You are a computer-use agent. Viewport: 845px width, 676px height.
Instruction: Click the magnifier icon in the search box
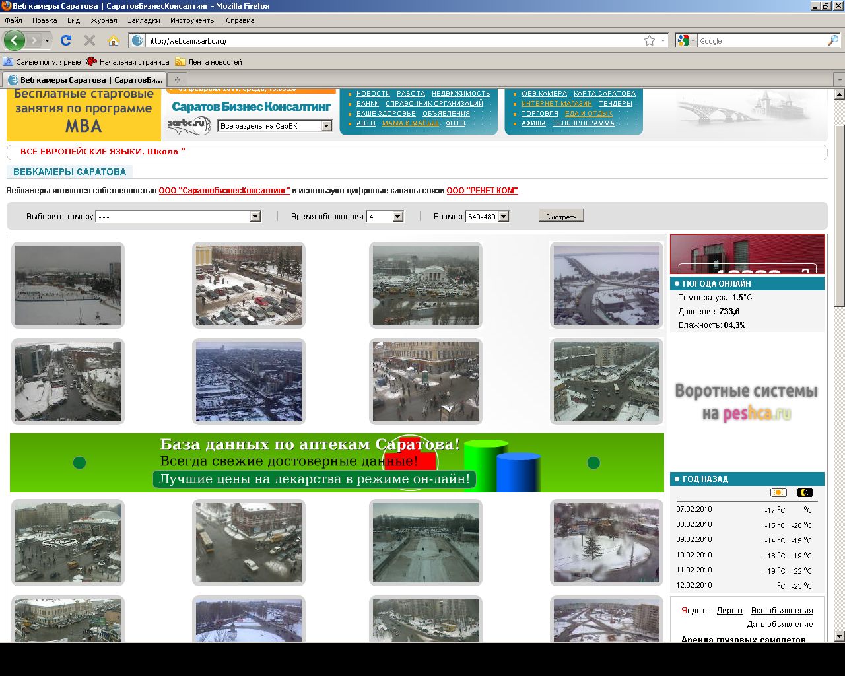[x=833, y=40]
